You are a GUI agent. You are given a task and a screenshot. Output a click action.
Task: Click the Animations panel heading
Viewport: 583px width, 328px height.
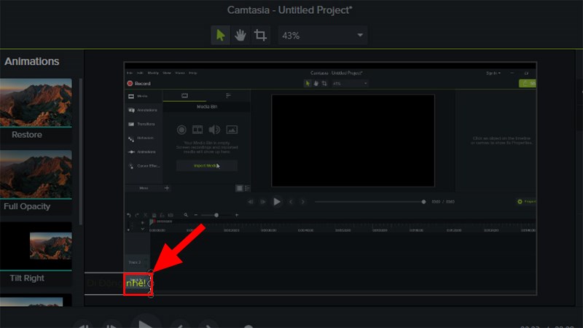(31, 61)
